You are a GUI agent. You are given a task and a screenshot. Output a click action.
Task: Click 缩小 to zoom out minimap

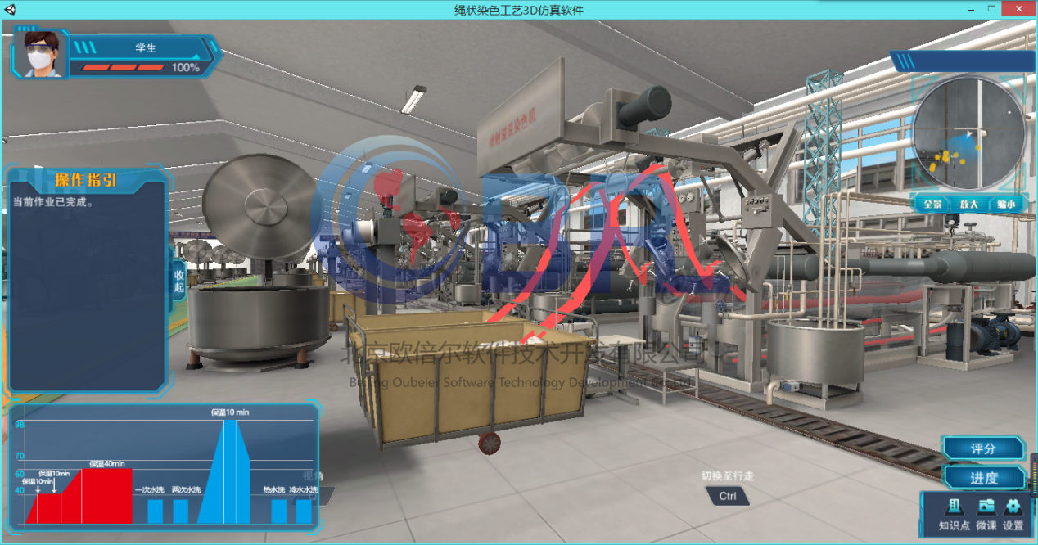click(1005, 204)
